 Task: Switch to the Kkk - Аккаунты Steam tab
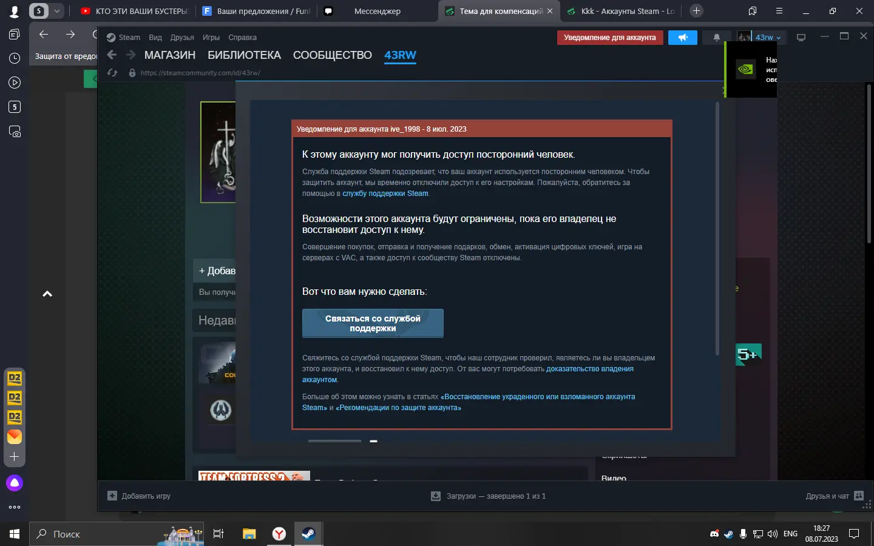pos(622,11)
